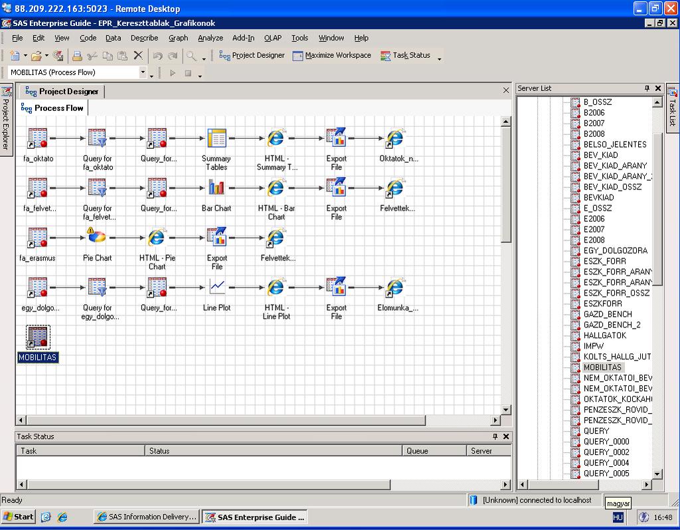Click the Delete (X) toolbar icon
Screen dimensions: 680x530
(138, 56)
